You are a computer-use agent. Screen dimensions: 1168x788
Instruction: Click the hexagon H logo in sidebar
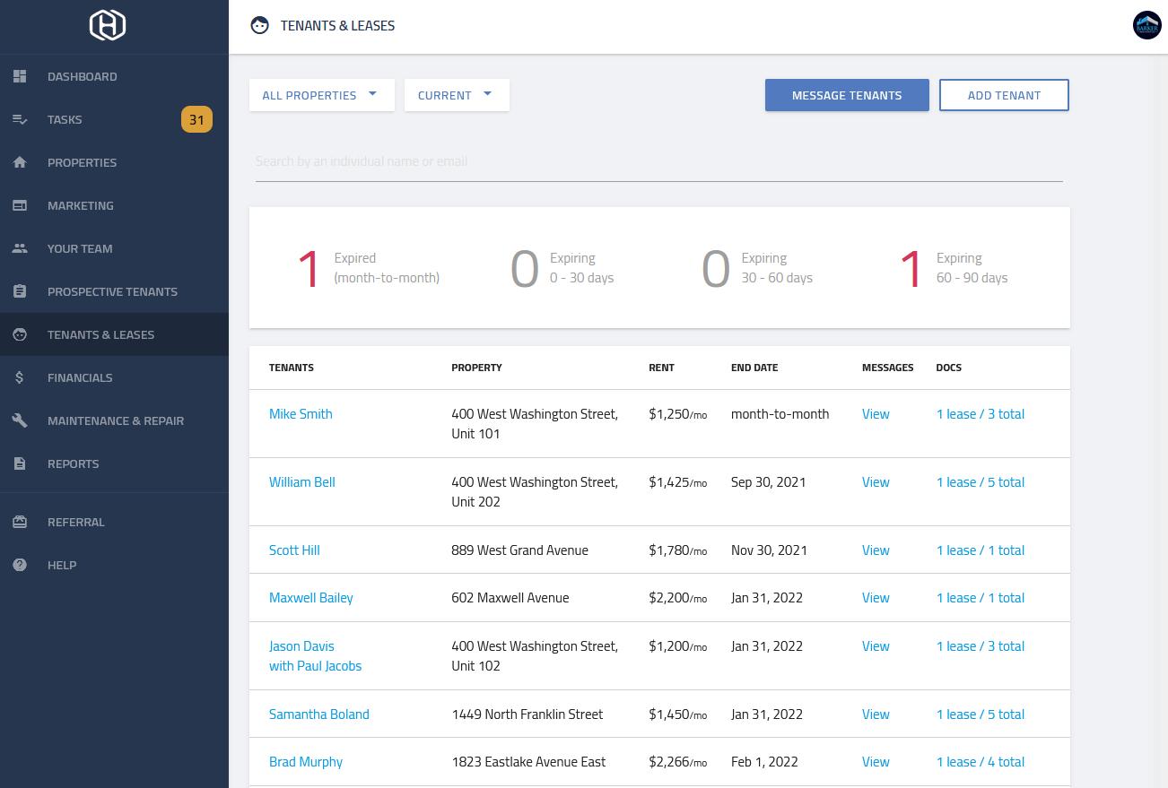(x=108, y=24)
